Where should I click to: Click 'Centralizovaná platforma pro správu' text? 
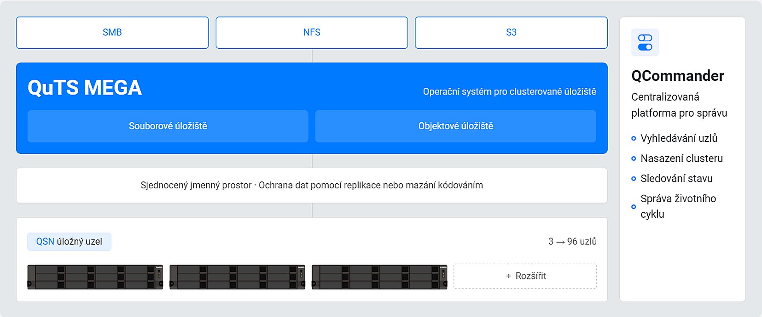point(679,105)
